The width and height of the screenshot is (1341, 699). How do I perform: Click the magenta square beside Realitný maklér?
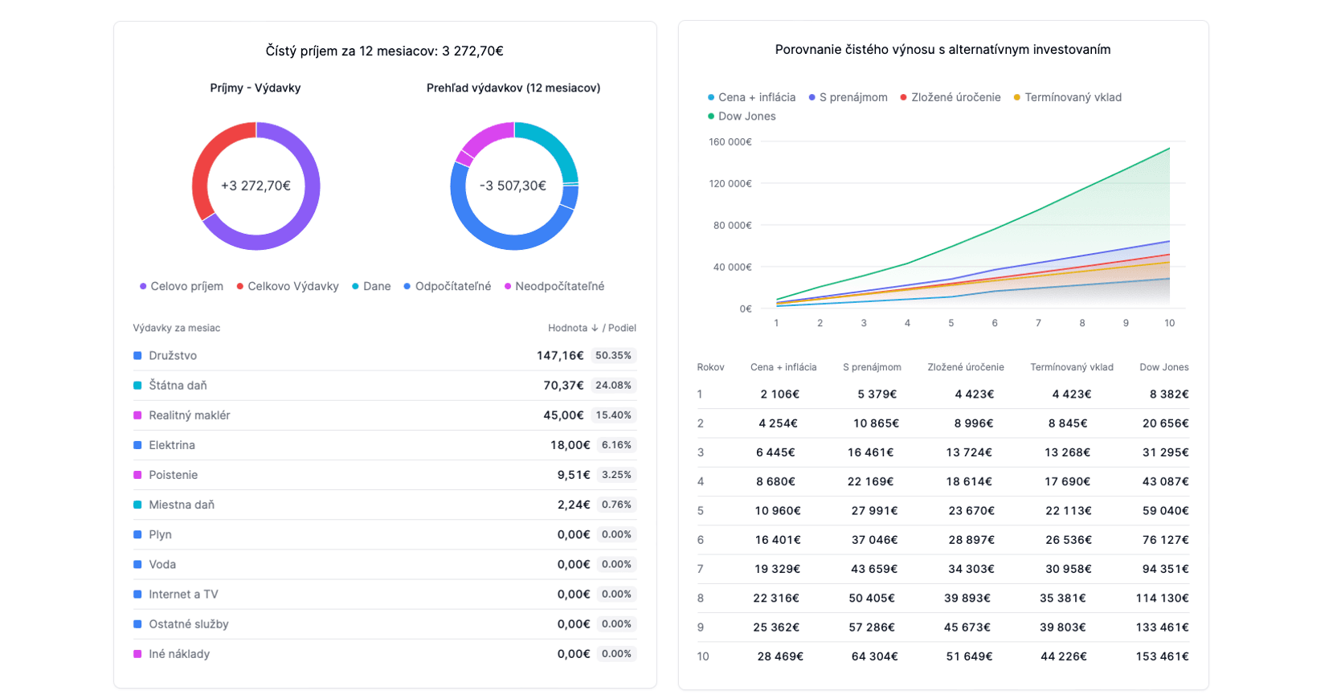click(137, 415)
